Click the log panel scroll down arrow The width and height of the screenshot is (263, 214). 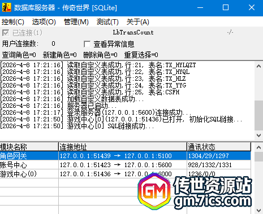tap(258, 135)
